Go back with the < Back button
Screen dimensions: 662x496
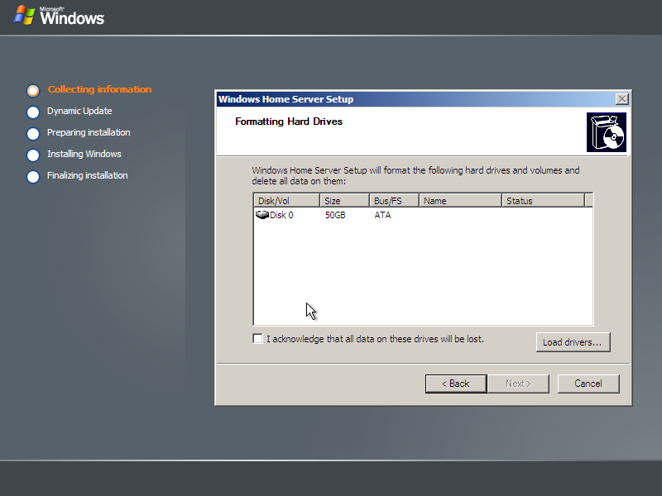tap(456, 384)
